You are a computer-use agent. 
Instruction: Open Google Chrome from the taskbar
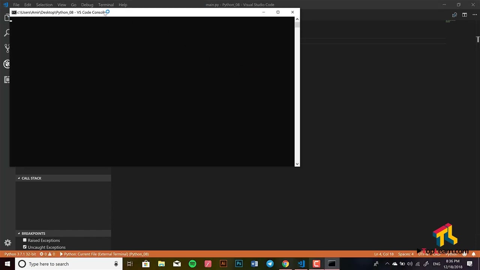click(x=285, y=264)
